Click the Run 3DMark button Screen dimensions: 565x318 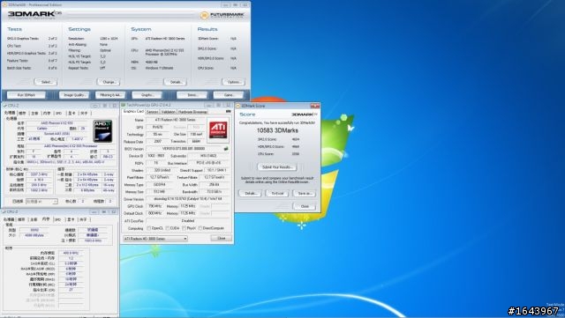(26, 95)
